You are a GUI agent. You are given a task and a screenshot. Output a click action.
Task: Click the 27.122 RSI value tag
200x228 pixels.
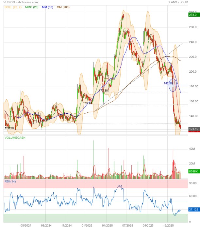(193, 209)
